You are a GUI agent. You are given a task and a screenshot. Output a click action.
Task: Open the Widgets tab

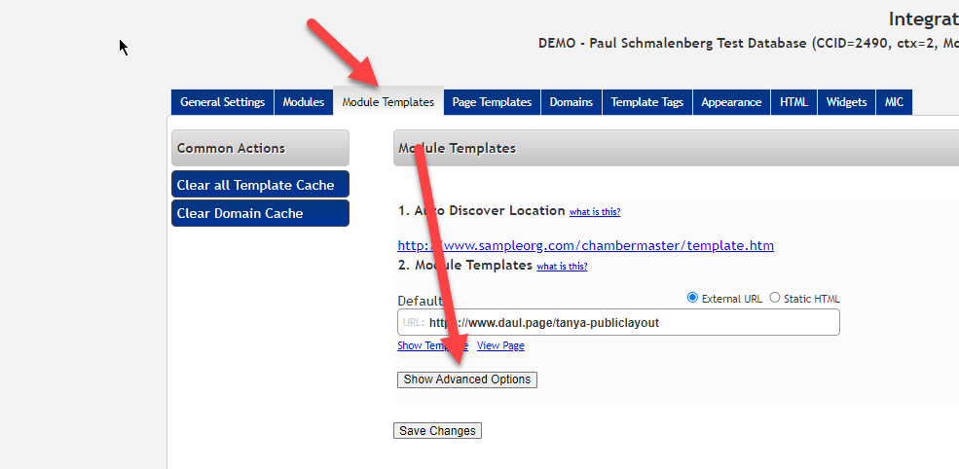[x=846, y=102]
